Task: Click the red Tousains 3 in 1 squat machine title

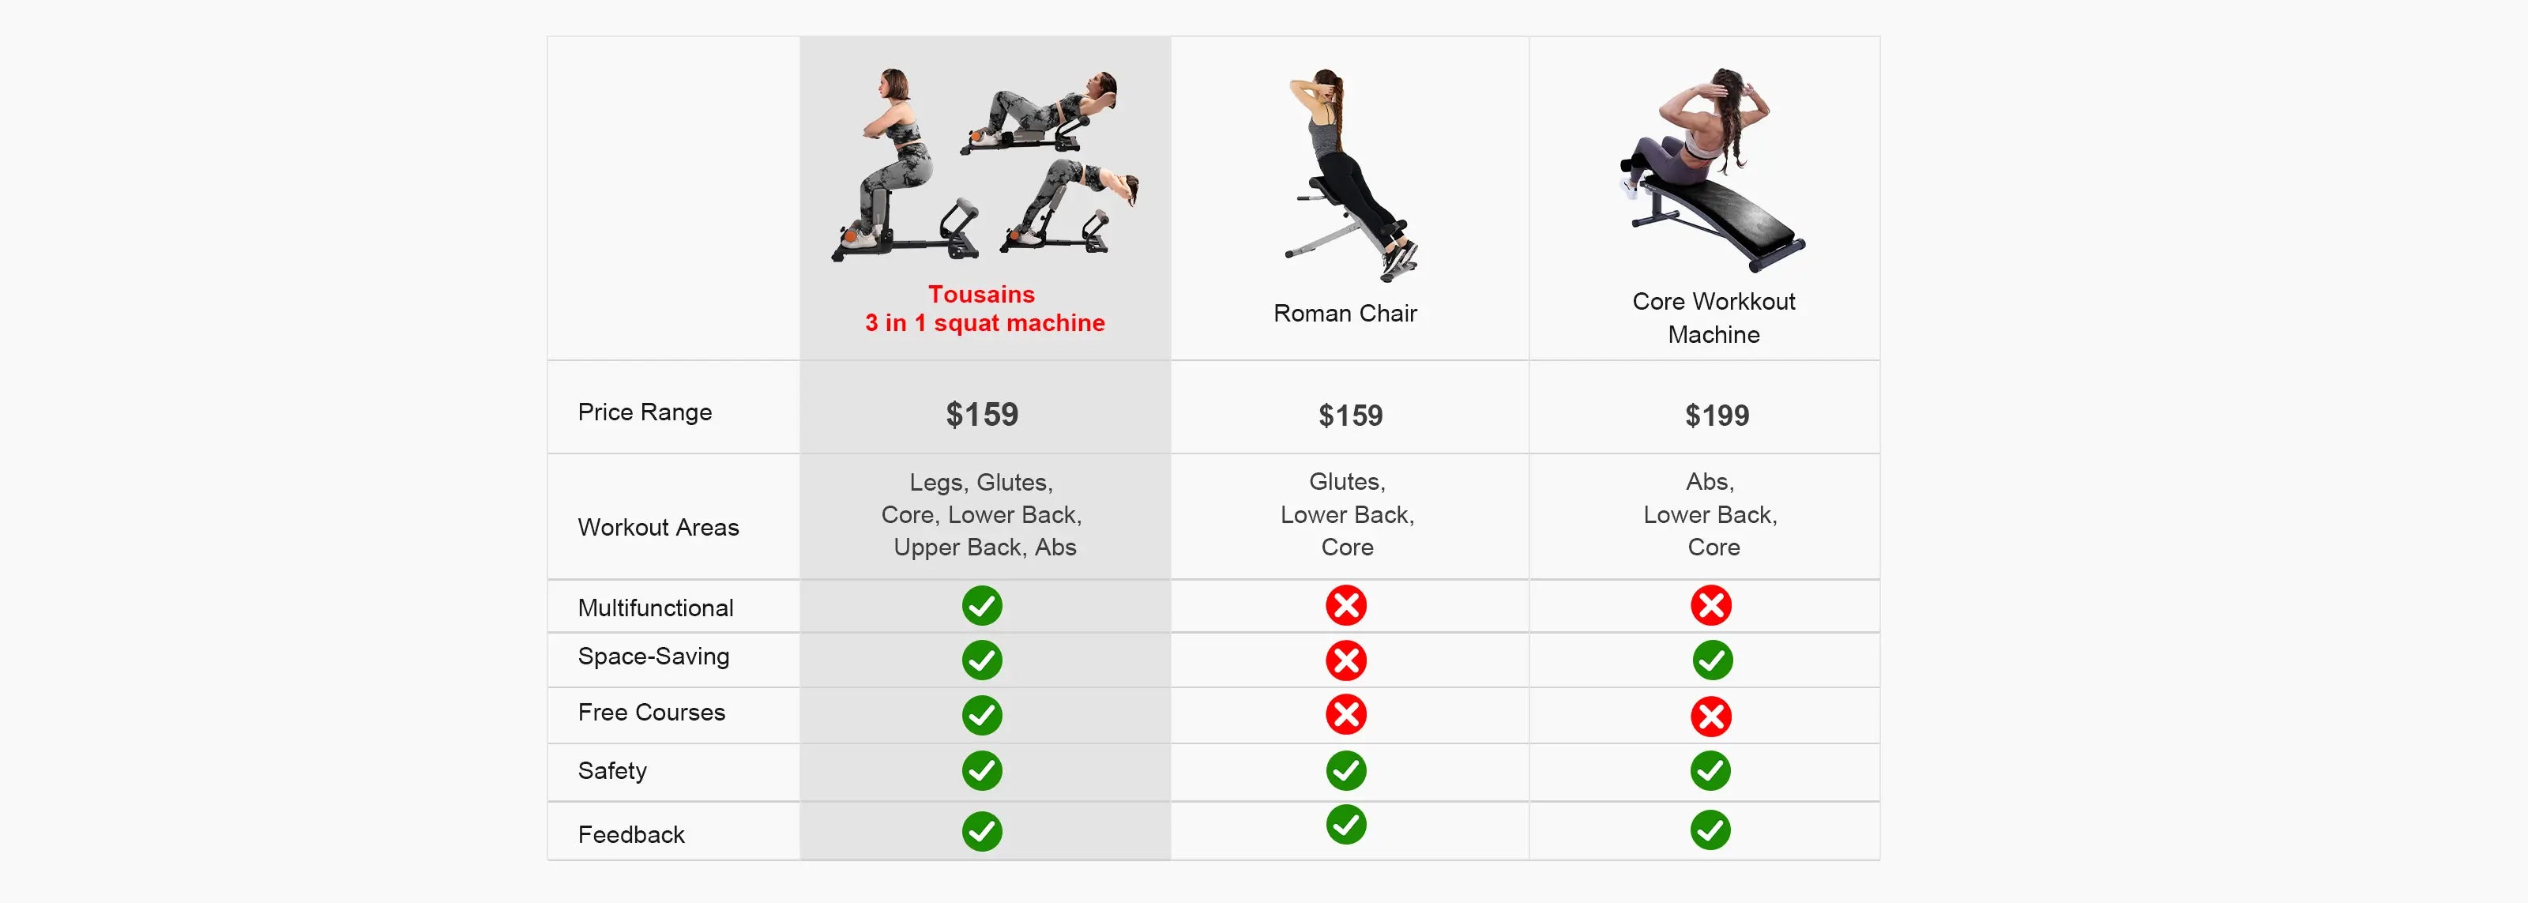Action: pyautogui.click(x=984, y=308)
